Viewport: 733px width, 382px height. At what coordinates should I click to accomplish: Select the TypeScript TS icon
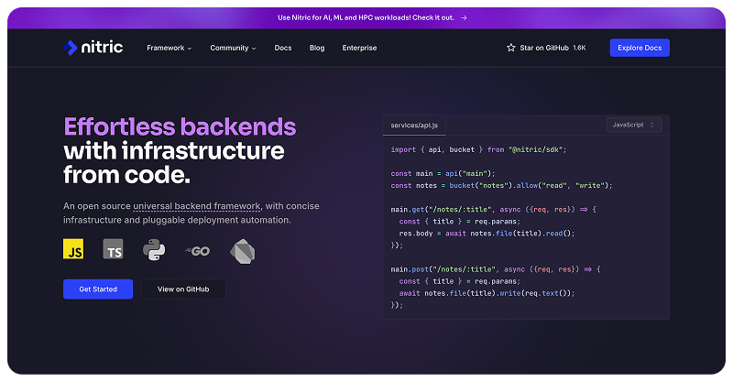[113, 249]
